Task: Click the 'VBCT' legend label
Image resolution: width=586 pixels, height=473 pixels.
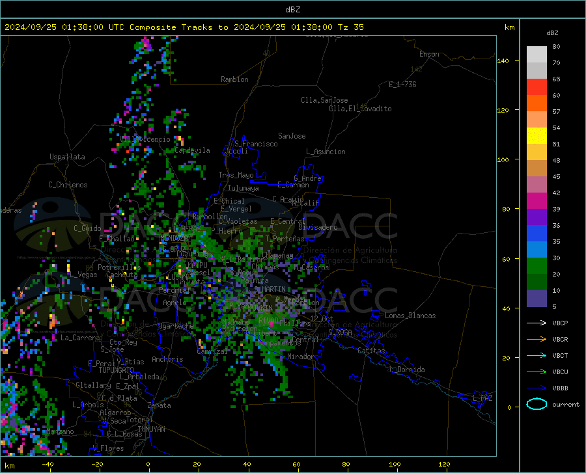Action: tap(560, 355)
